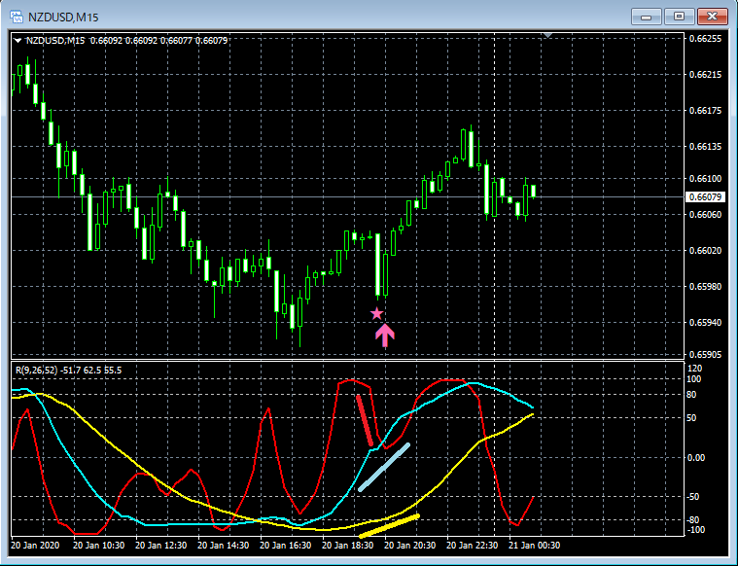Click the chart shift triangle marker
738x566 pixels.
point(547,35)
